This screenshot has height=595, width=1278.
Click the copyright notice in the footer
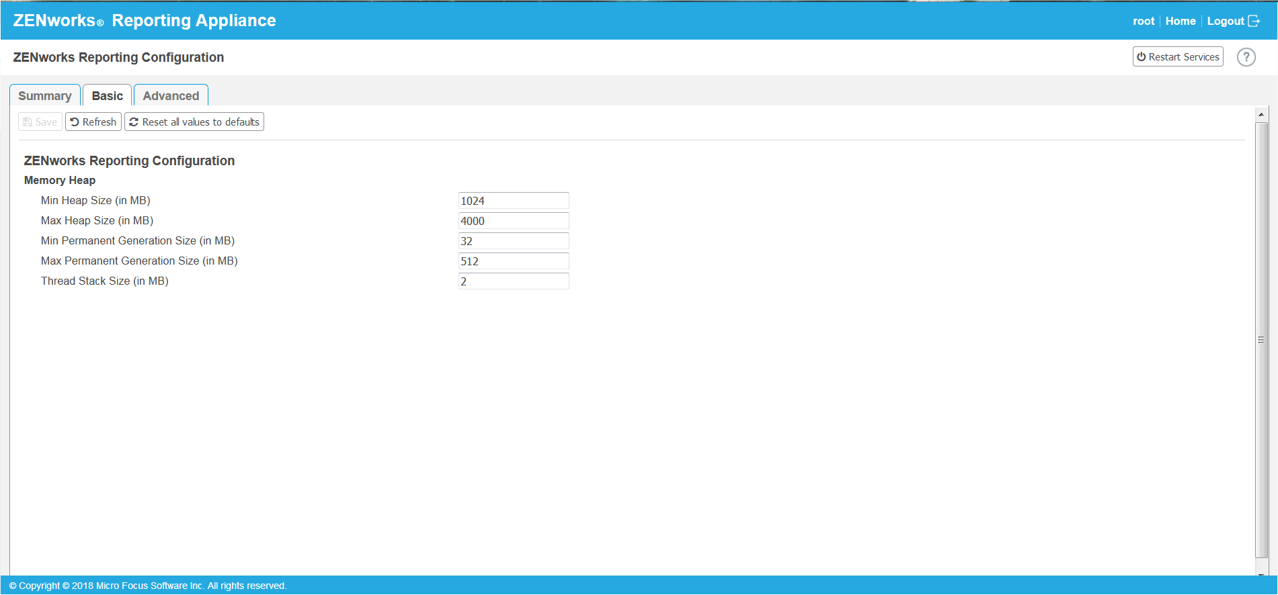coord(148,586)
